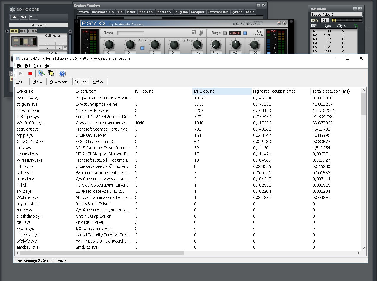The height and width of the screenshot is (281, 377).
Task: Sort by the Driver file column header
Action: click(44, 91)
